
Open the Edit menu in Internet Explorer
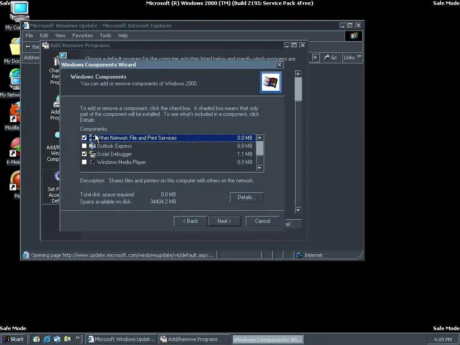(x=44, y=35)
